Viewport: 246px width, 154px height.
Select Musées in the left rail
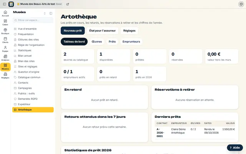[x=5, y=67]
